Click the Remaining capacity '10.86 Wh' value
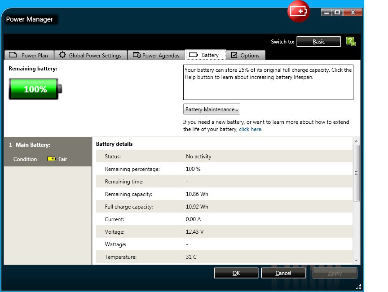This screenshot has height=292, width=388. click(197, 194)
